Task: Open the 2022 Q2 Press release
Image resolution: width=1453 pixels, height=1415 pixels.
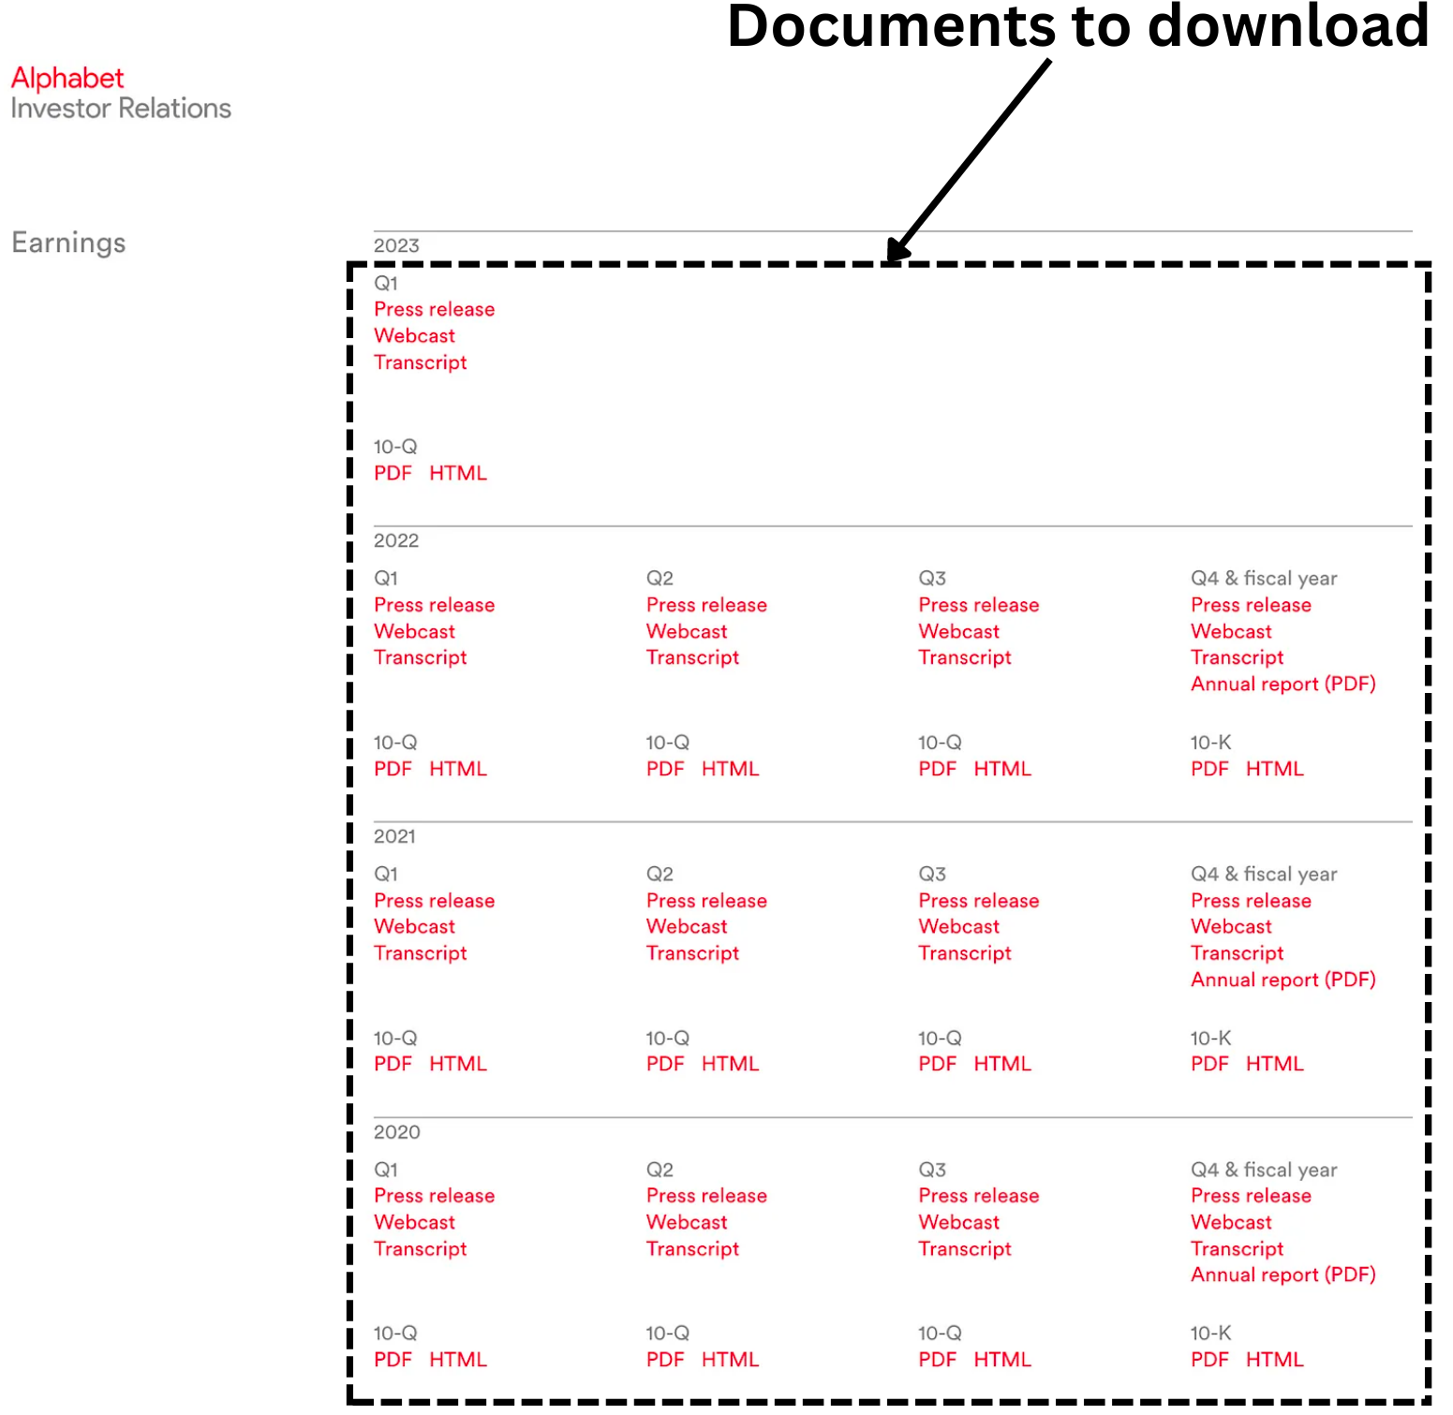Action: click(706, 605)
